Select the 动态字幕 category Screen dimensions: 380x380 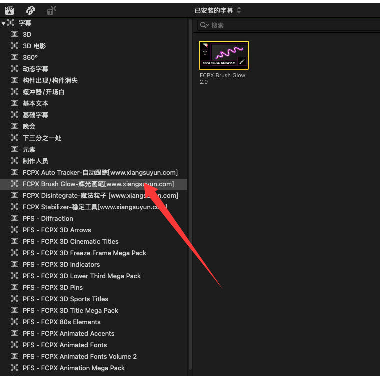click(94, 69)
